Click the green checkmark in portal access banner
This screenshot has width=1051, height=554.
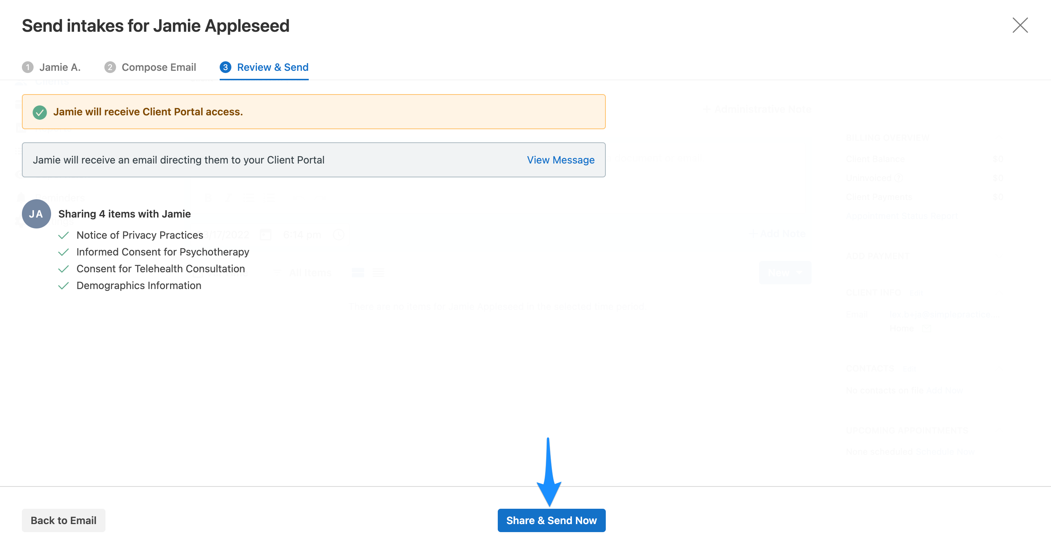click(39, 112)
